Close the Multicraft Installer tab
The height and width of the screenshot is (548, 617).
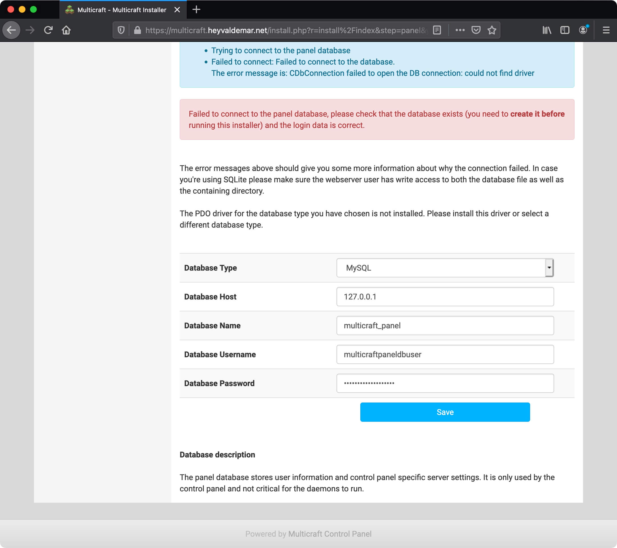(x=177, y=10)
